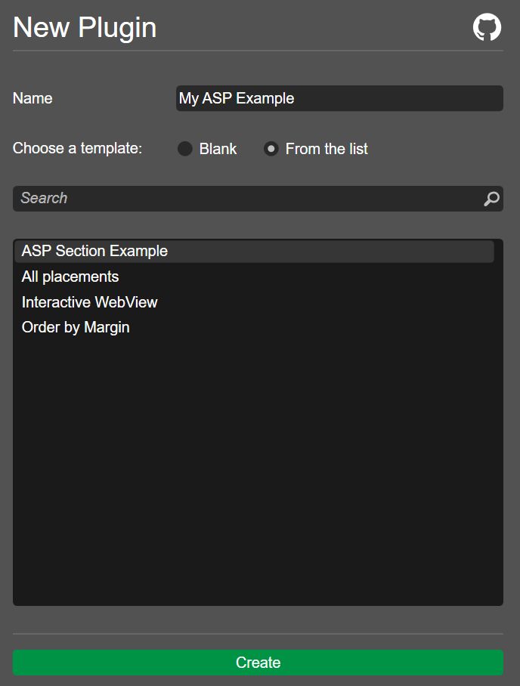Image resolution: width=520 pixels, height=686 pixels.
Task: Click the 'Search' placeholder text
Action: pyautogui.click(x=44, y=198)
